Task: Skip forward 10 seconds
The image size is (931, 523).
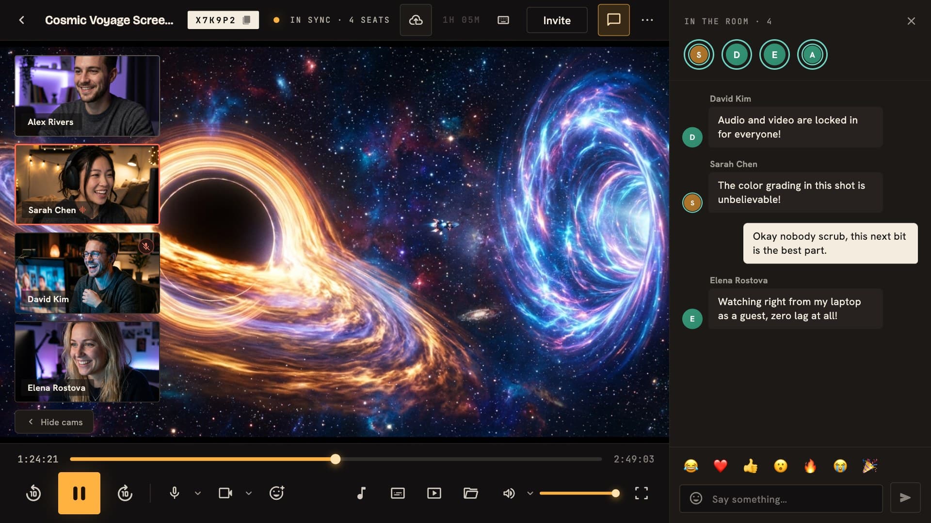Action: click(125, 493)
